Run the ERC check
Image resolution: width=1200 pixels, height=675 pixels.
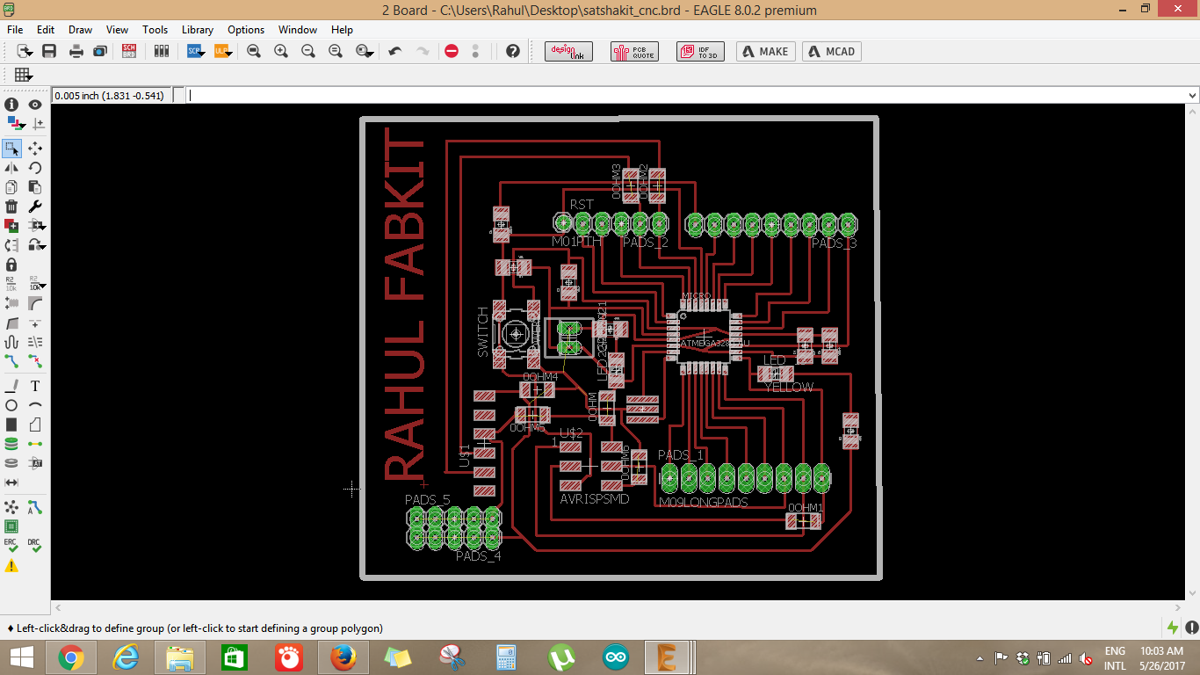point(11,546)
